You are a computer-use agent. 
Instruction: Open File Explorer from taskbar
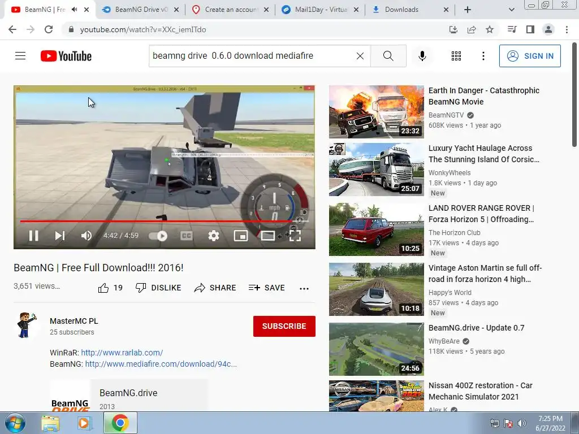pos(50,423)
